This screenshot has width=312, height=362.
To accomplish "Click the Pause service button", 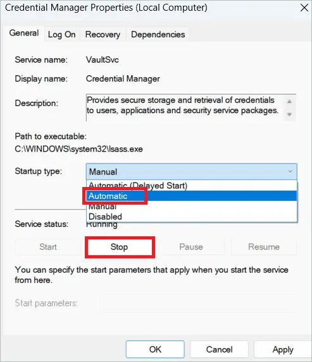I will (x=191, y=247).
